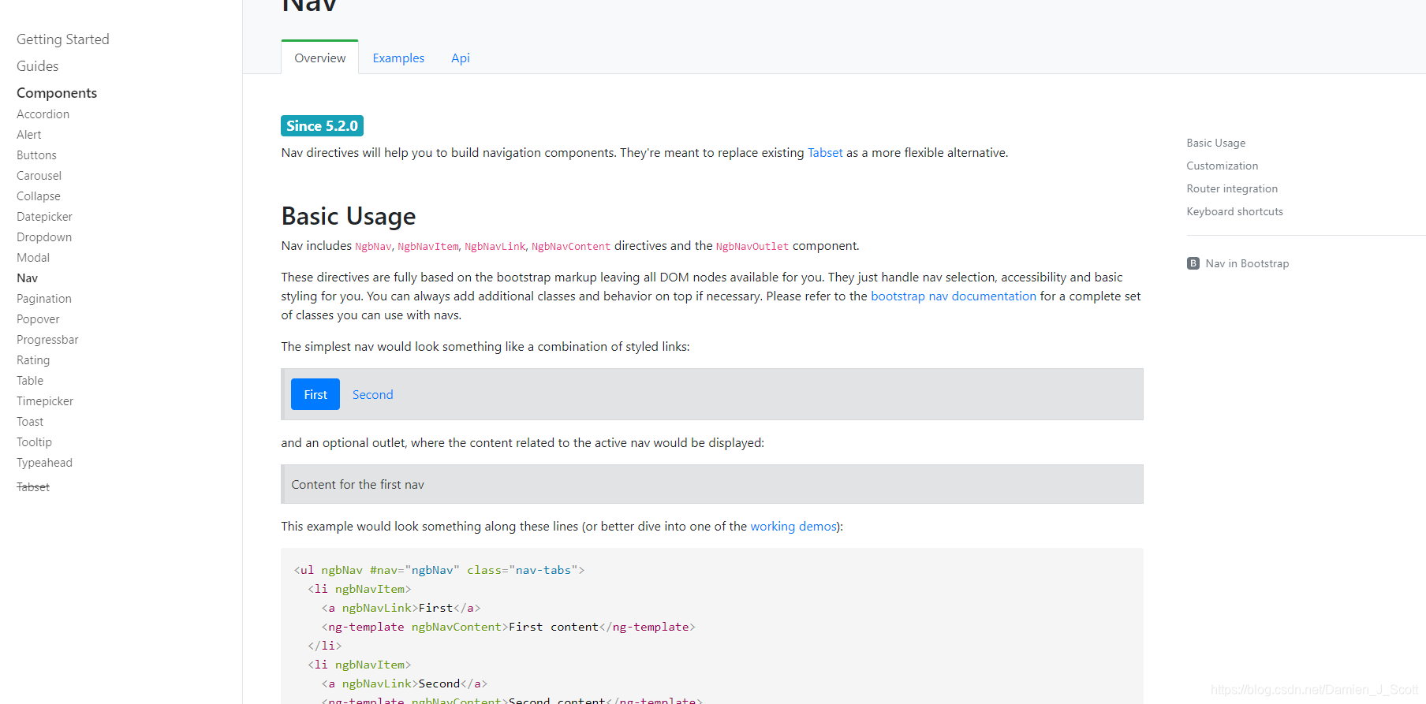This screenshot has height=704, width=1426.
Task: Click the first code line with nav-tabs
Action: tap(439, 570)
